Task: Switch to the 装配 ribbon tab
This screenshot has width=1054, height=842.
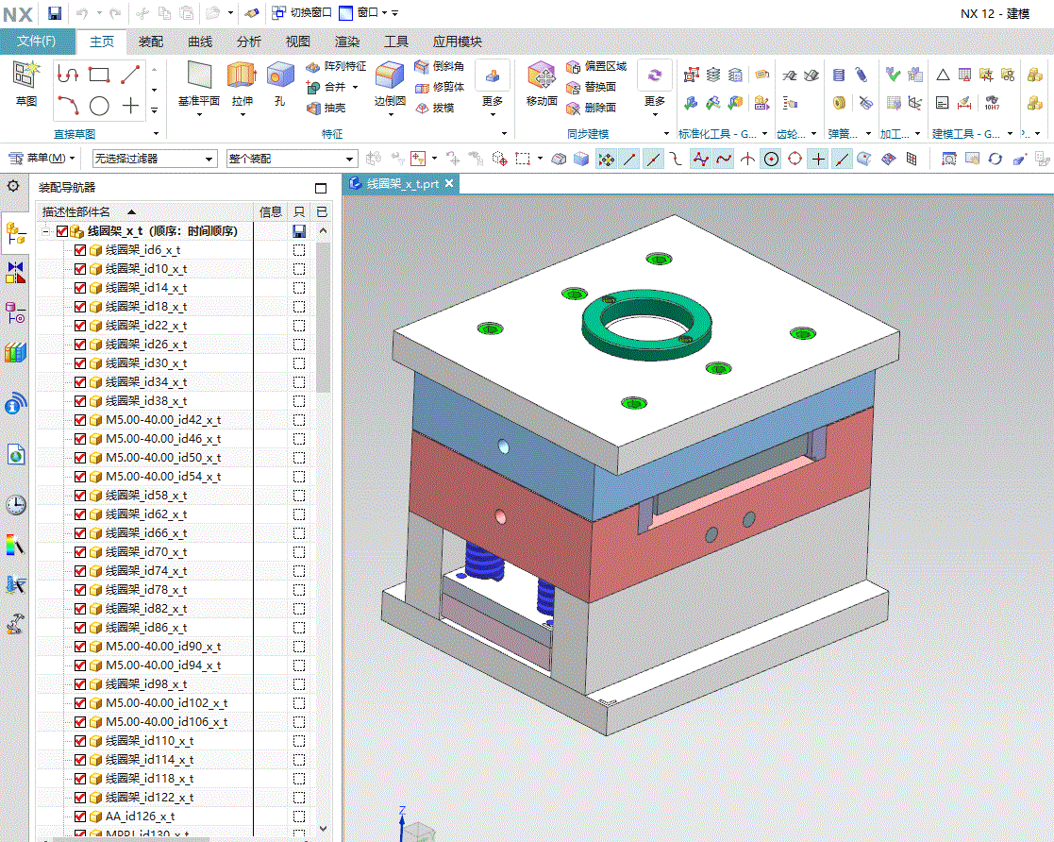Action: click(150, 42)
